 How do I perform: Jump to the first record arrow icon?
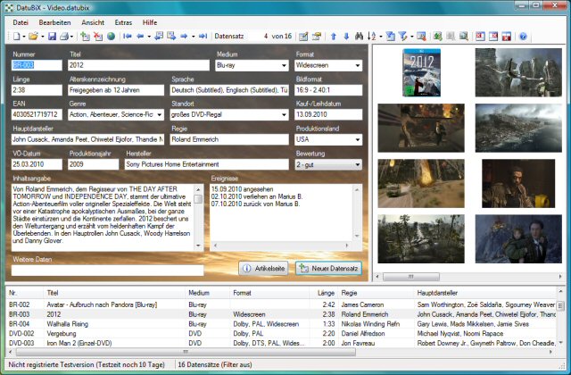click(x=128, y=37)
